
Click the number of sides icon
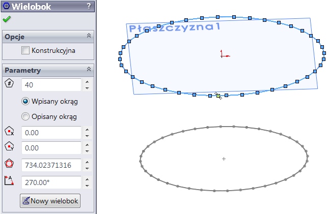(9, 83)
